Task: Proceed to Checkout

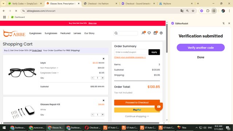Action: pos(137,102)
